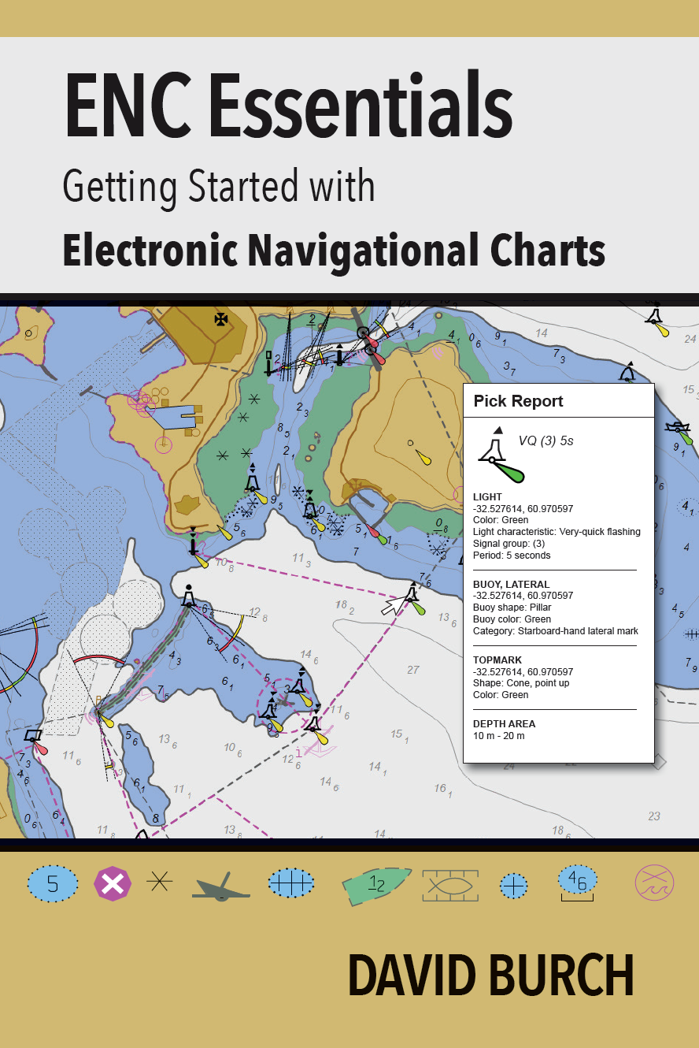The image size is (699, 1048).
Task: Click the wreck symbol icon
Action: (x=220, y=884)
